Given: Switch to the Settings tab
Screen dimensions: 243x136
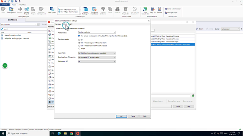Looking at the screenshot, I should [x=65, y=24].
